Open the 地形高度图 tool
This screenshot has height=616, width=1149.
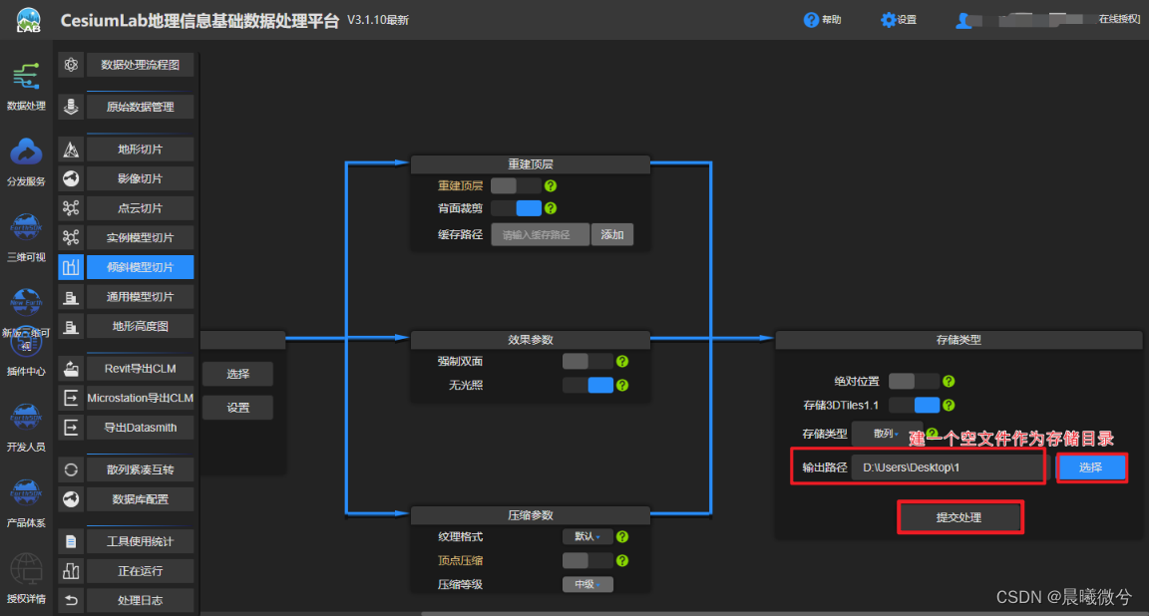[x=140, y=326]
